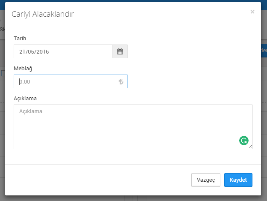The image size is (267, 201).
Task: Click the 0.00 placeholder in Meblağ
Action: pos(25,81)
